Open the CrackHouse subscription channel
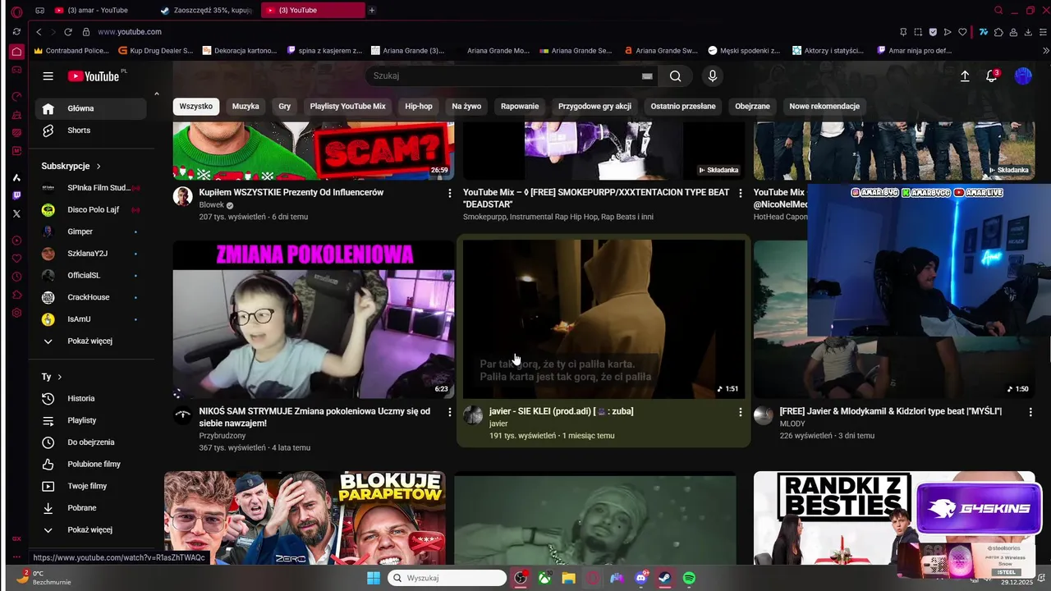 [x=90, y=297]
